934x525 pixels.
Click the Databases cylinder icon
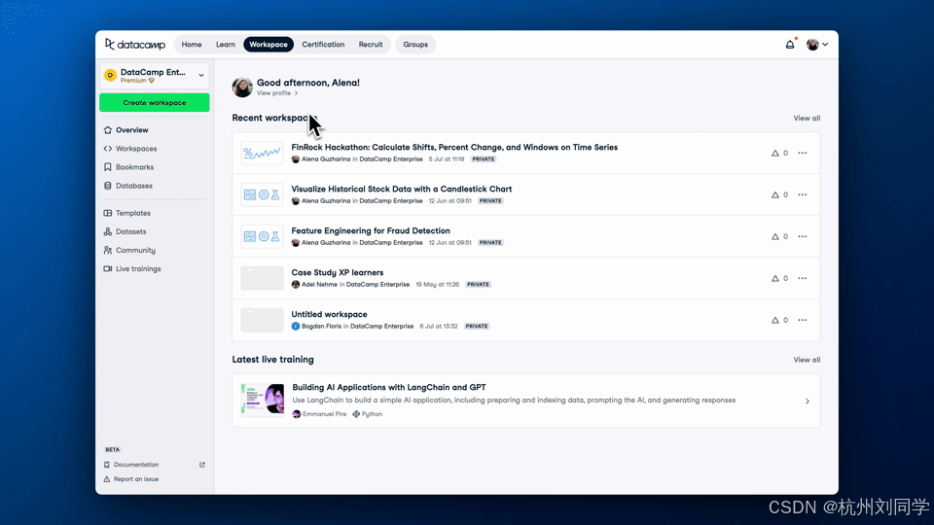pyautogui.click(x=108, y=186)
